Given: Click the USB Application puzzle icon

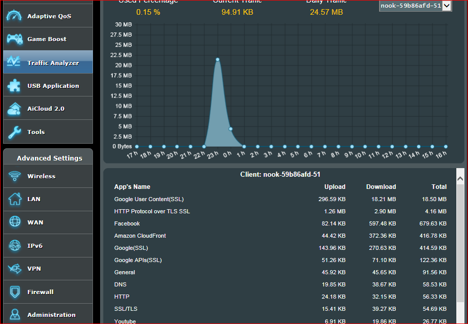Looking at the screenshot, I should click(14, 86).
